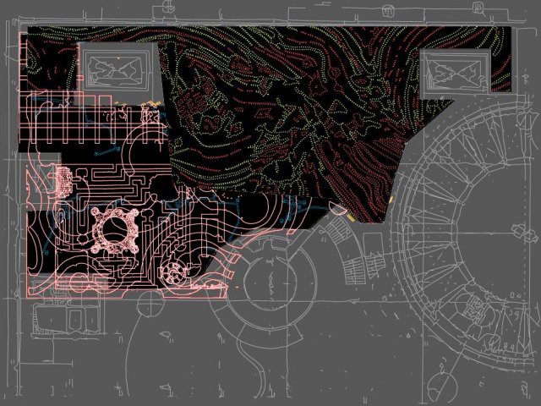Click the yellow marker at terrain's lower corner

(x=347, y=217)
